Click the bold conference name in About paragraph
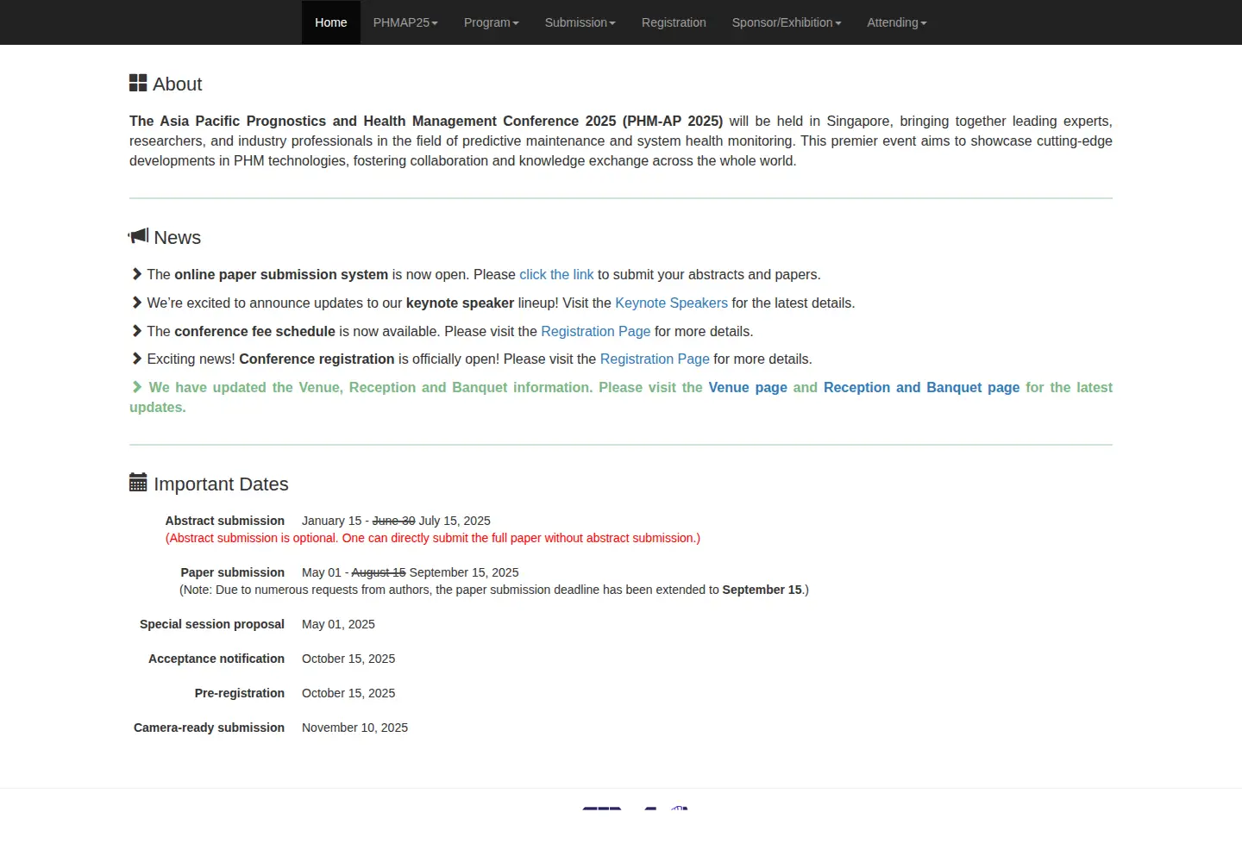This screenshot has width=1242, height=862. [426, 121]
